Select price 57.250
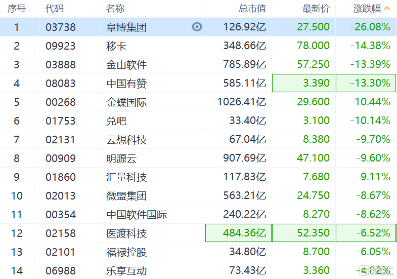This screenshot has width=397, height=279. [x=313, y=64]
